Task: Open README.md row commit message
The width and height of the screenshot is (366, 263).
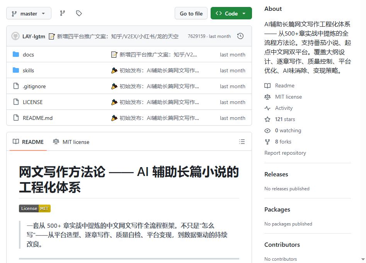Action: (x=155, y=118)
